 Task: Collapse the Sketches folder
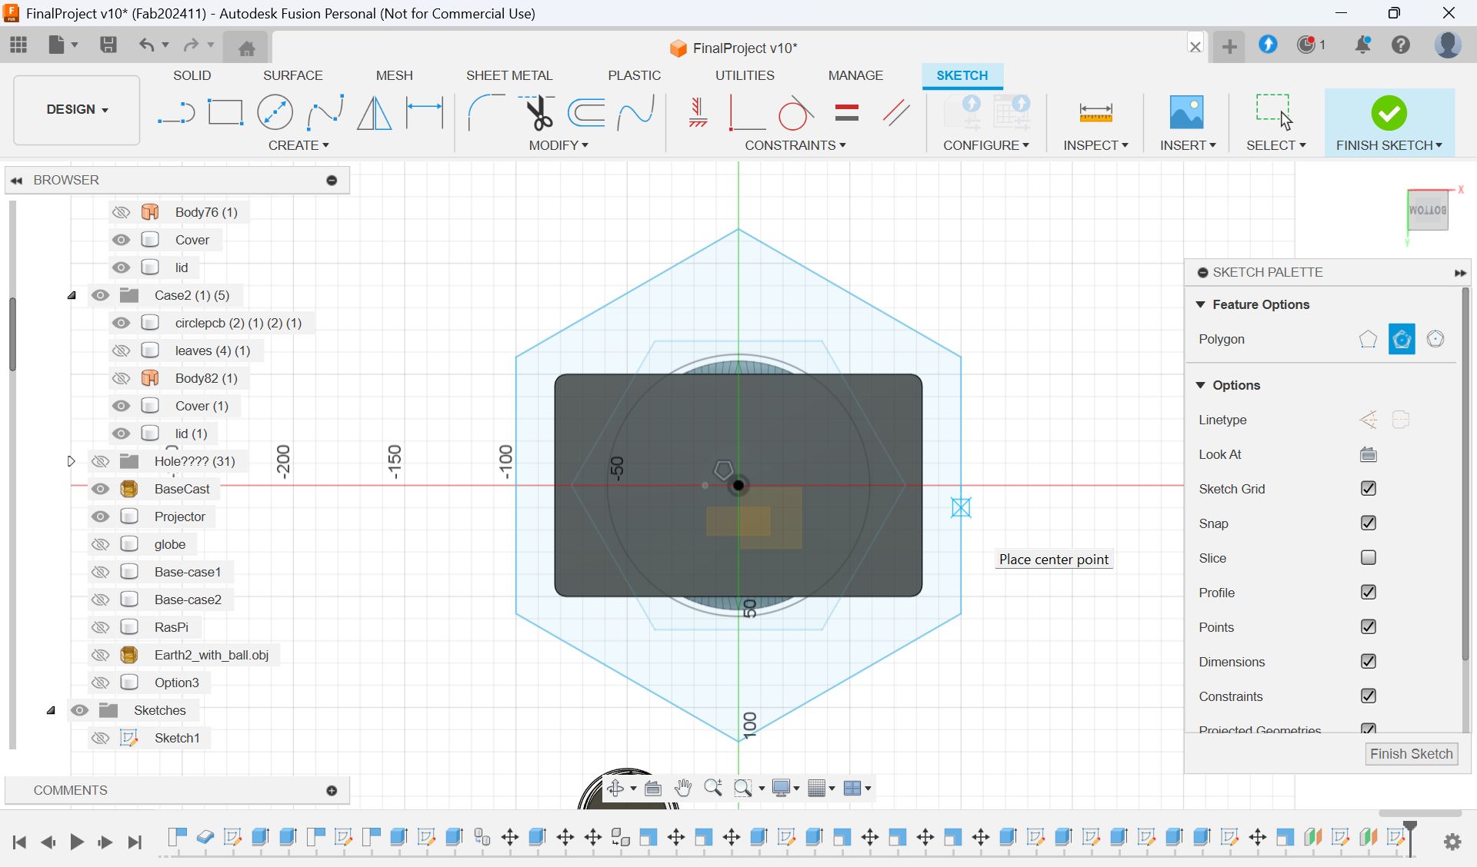coord(51,710)
